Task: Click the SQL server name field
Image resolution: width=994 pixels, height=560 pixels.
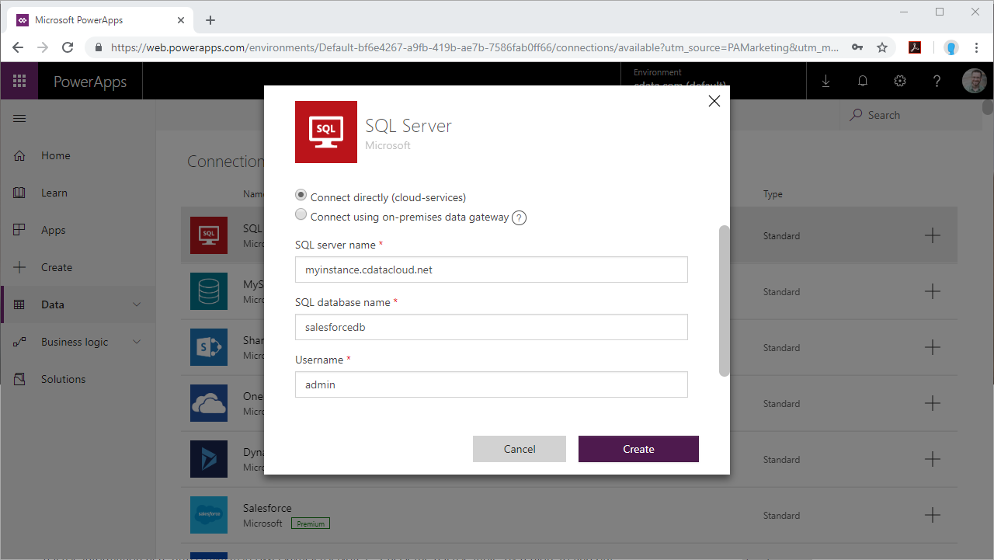Action: (492, 270)
